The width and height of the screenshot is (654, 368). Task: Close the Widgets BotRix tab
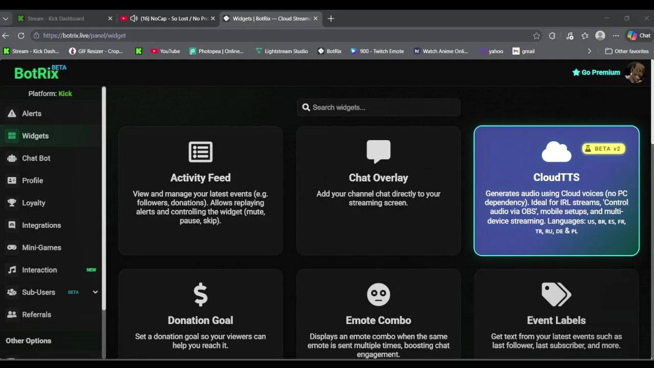[315, 18]
